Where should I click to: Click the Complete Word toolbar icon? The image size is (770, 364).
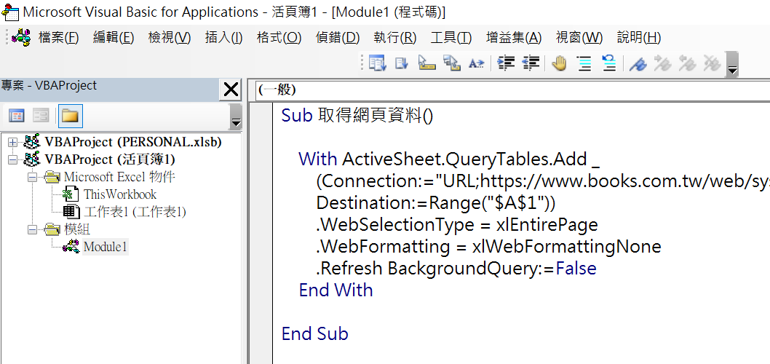pos(477,63)
